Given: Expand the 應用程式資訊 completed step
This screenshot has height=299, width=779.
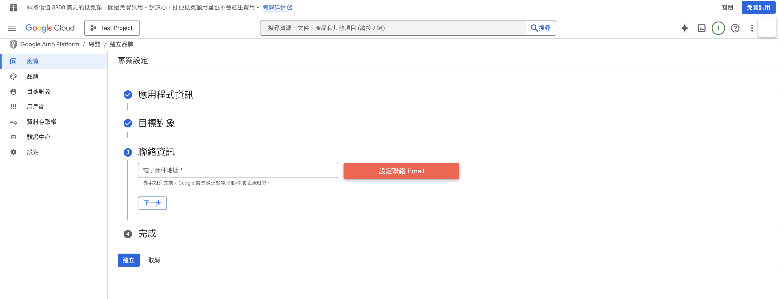Looking at the screenshot, I should pos(165,95).
